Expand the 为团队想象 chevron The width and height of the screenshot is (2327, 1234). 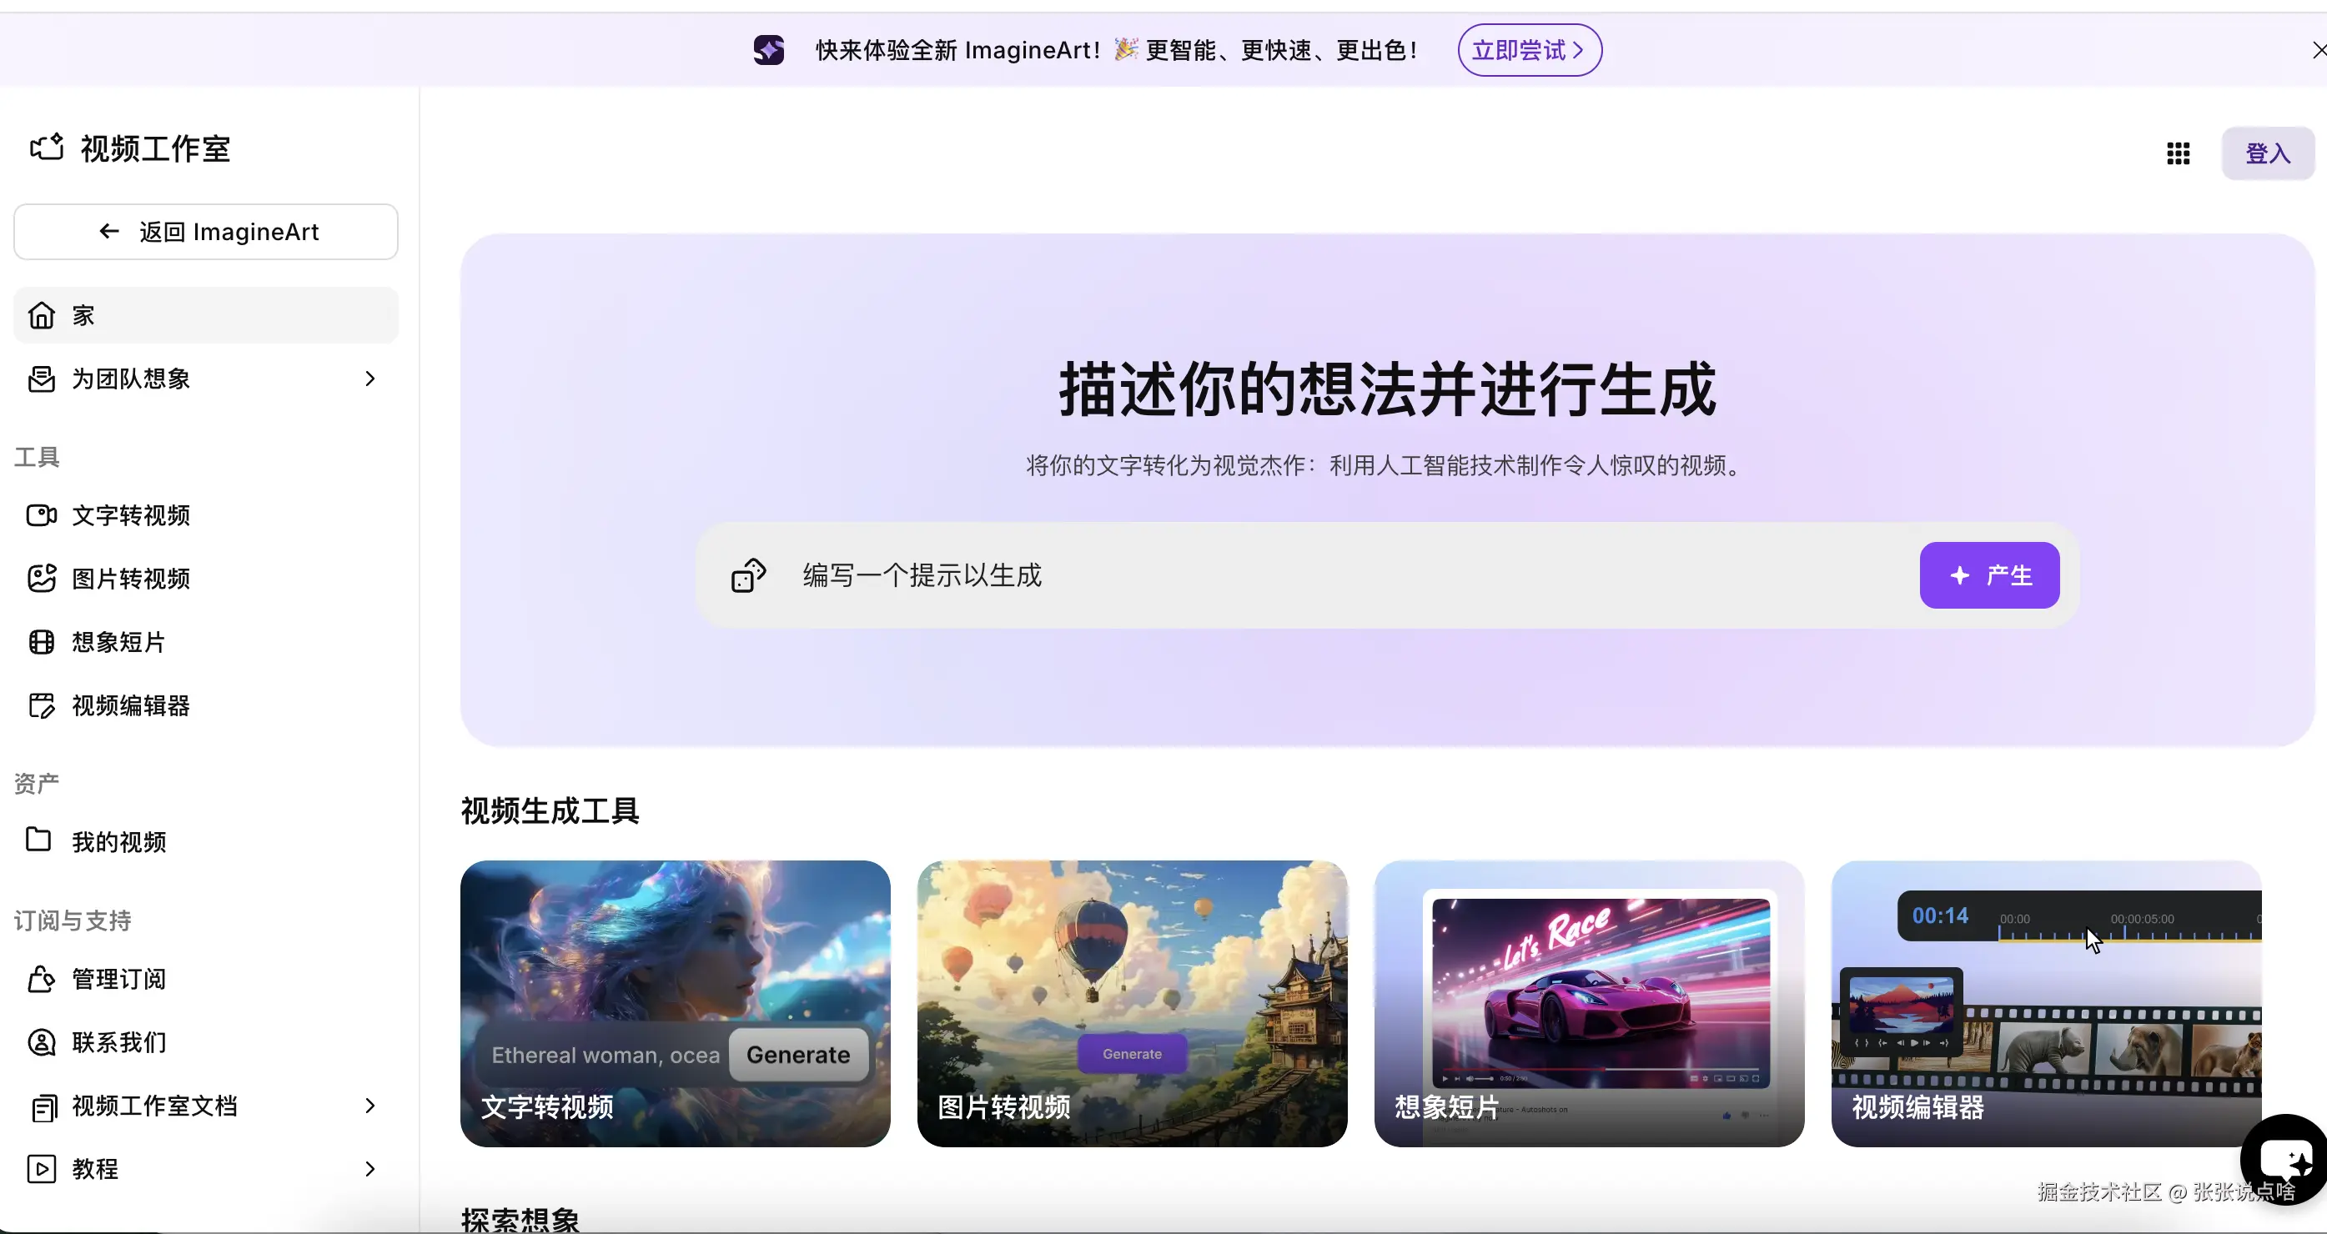point(369,379)
